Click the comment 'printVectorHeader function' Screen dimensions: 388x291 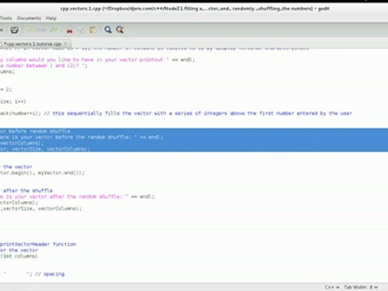[x=38, y=244]
